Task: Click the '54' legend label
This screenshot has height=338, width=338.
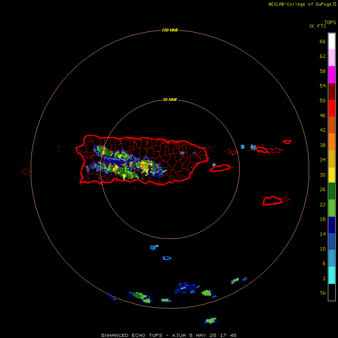Action: 323,86
